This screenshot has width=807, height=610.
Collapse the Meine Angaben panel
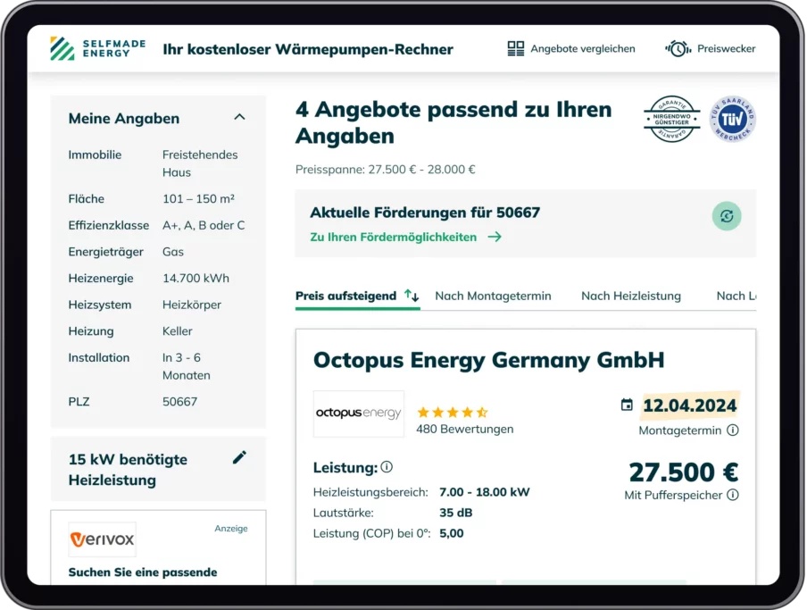239,117
